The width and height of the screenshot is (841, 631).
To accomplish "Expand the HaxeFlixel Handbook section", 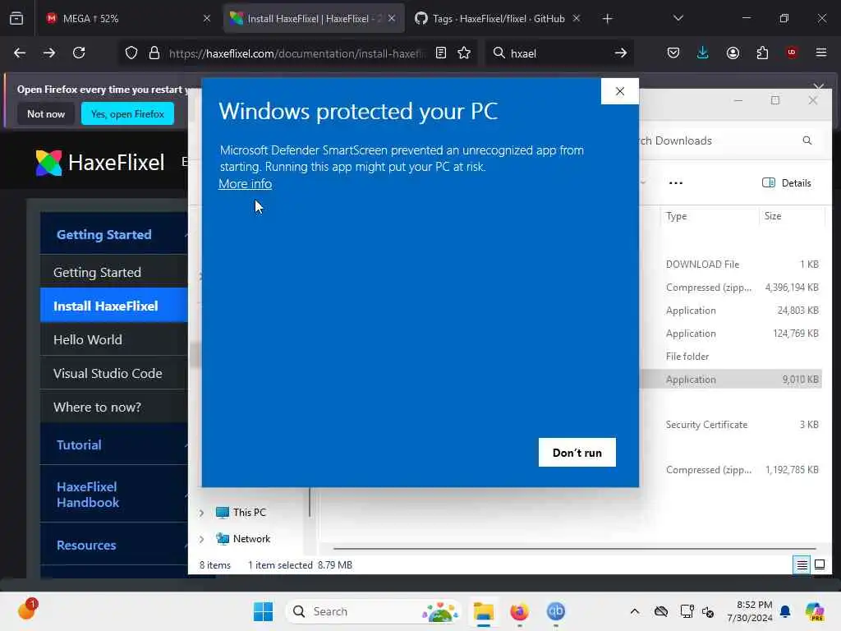I will point(113,495).
